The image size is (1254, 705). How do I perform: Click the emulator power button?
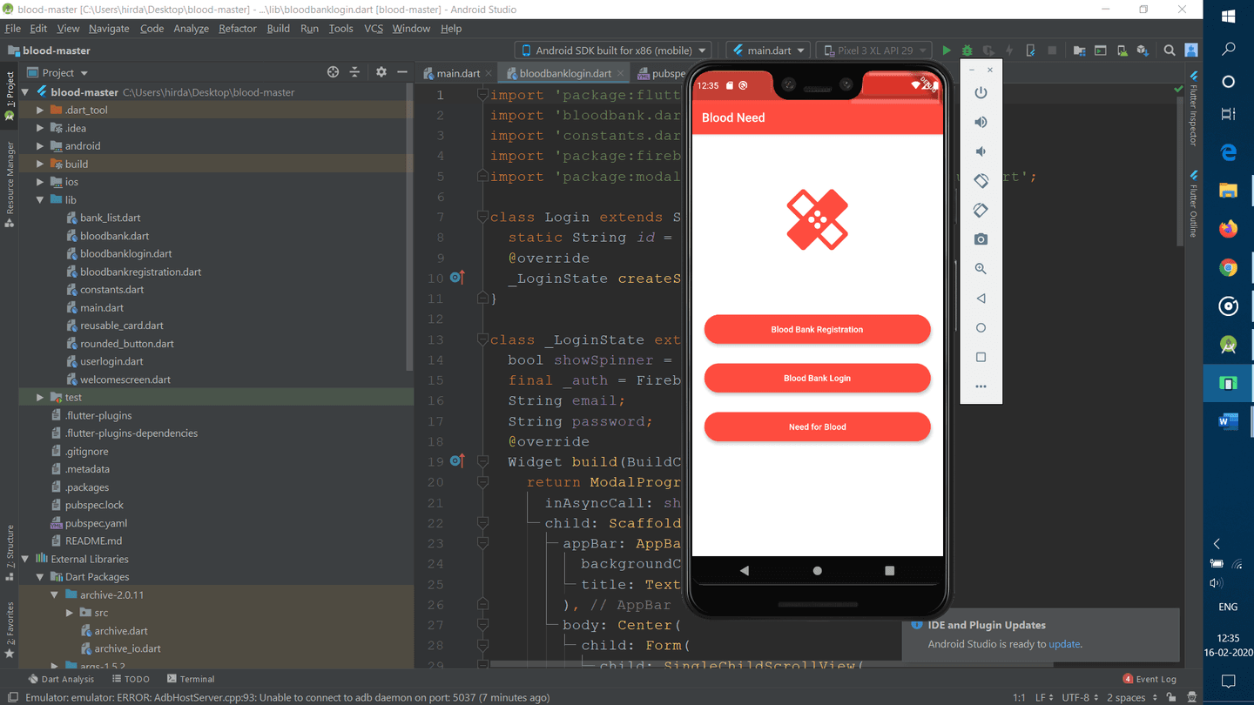pyautogui.click(x=981, y=92)
